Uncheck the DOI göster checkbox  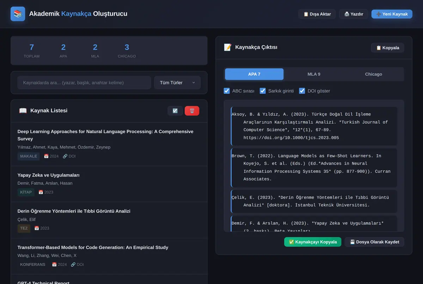pyautogui.click(x=302, y=91)
